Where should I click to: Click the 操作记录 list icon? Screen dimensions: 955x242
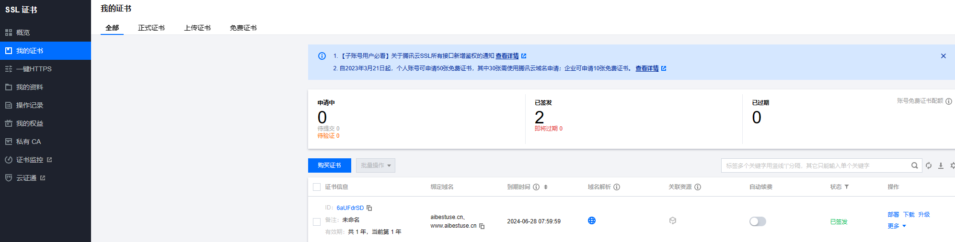9,105
